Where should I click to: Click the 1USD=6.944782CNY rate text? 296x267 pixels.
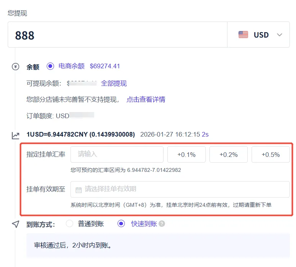click(x=81, y=134)
